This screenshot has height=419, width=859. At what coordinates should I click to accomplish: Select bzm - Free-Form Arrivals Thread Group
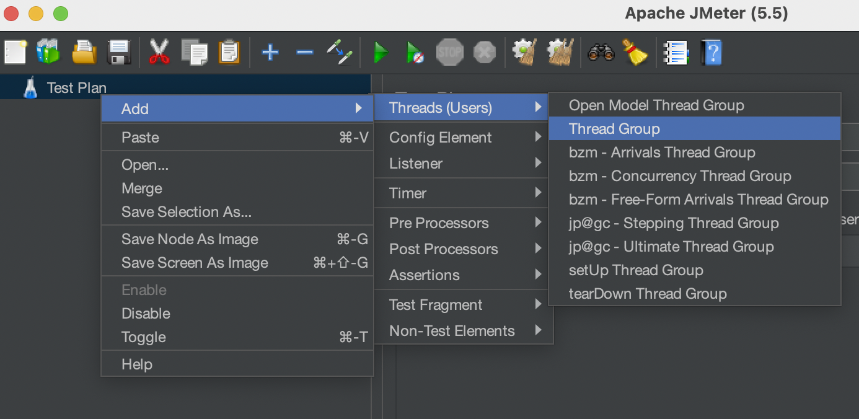(x=695, y=200)
